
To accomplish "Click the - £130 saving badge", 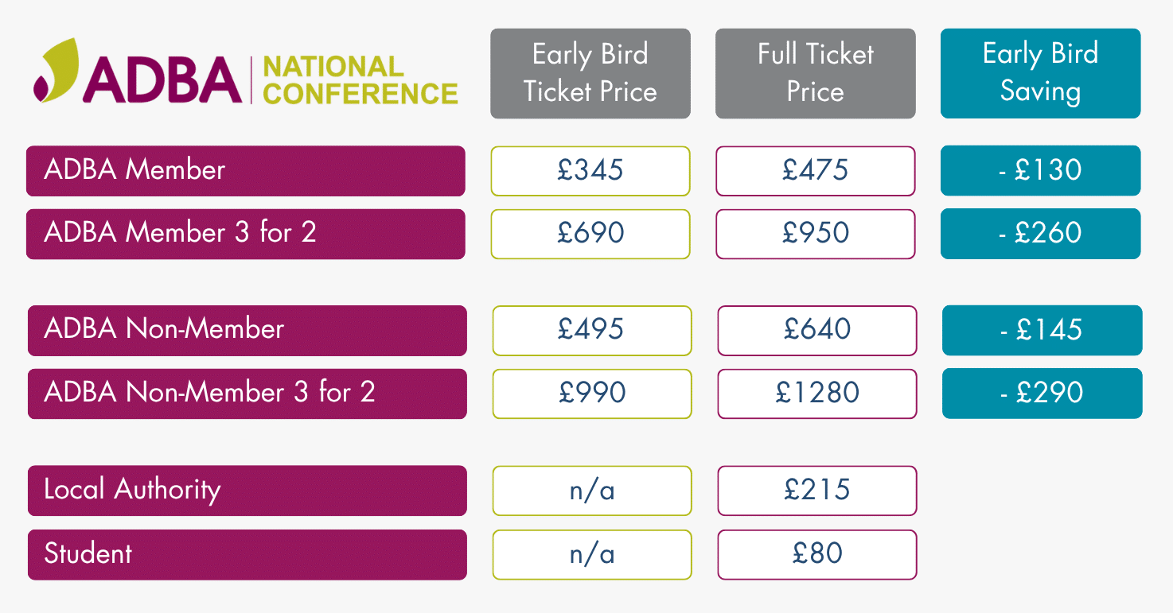I will click(x=1040, y=170).
